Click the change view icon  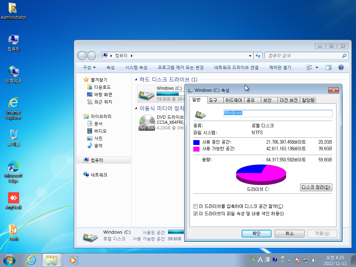(309, 67)
